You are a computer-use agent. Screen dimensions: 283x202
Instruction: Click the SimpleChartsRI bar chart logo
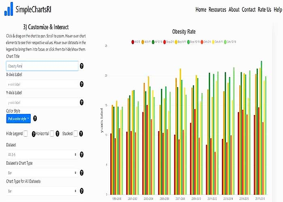point(8,10)
